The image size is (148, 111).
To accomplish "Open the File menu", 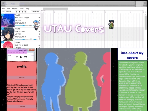I will [x=3, y=9].
